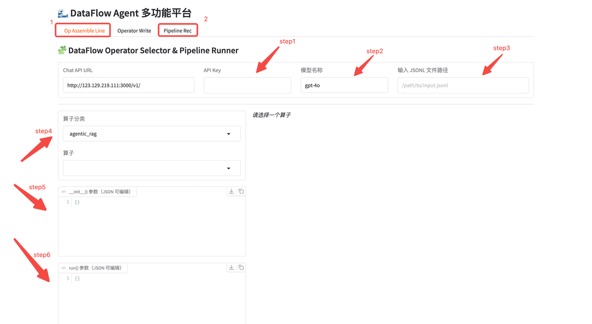Screen dimensions: 592x324
Task: Click the 'DataFlow Agent 多功能平台' title
Action: coord(131,13)
